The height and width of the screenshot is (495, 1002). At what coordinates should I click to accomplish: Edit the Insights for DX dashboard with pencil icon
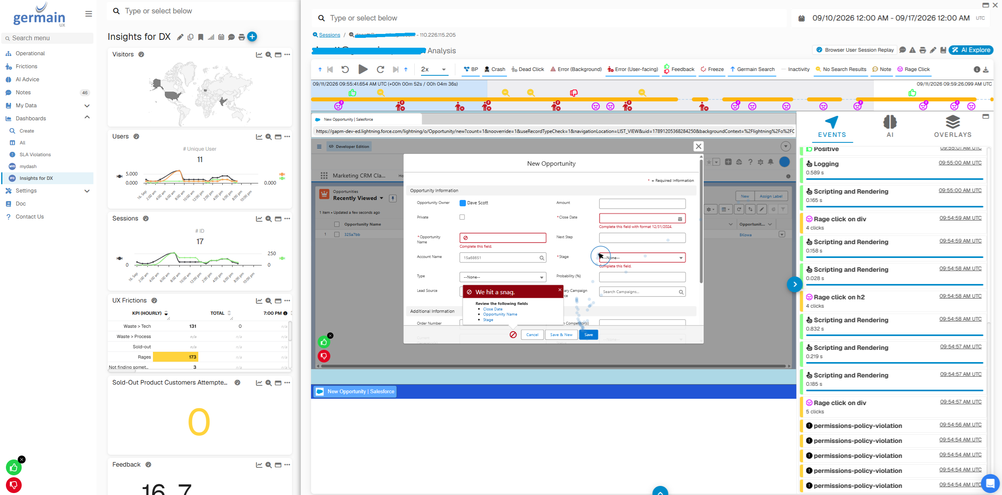click(x=180, y=37)
